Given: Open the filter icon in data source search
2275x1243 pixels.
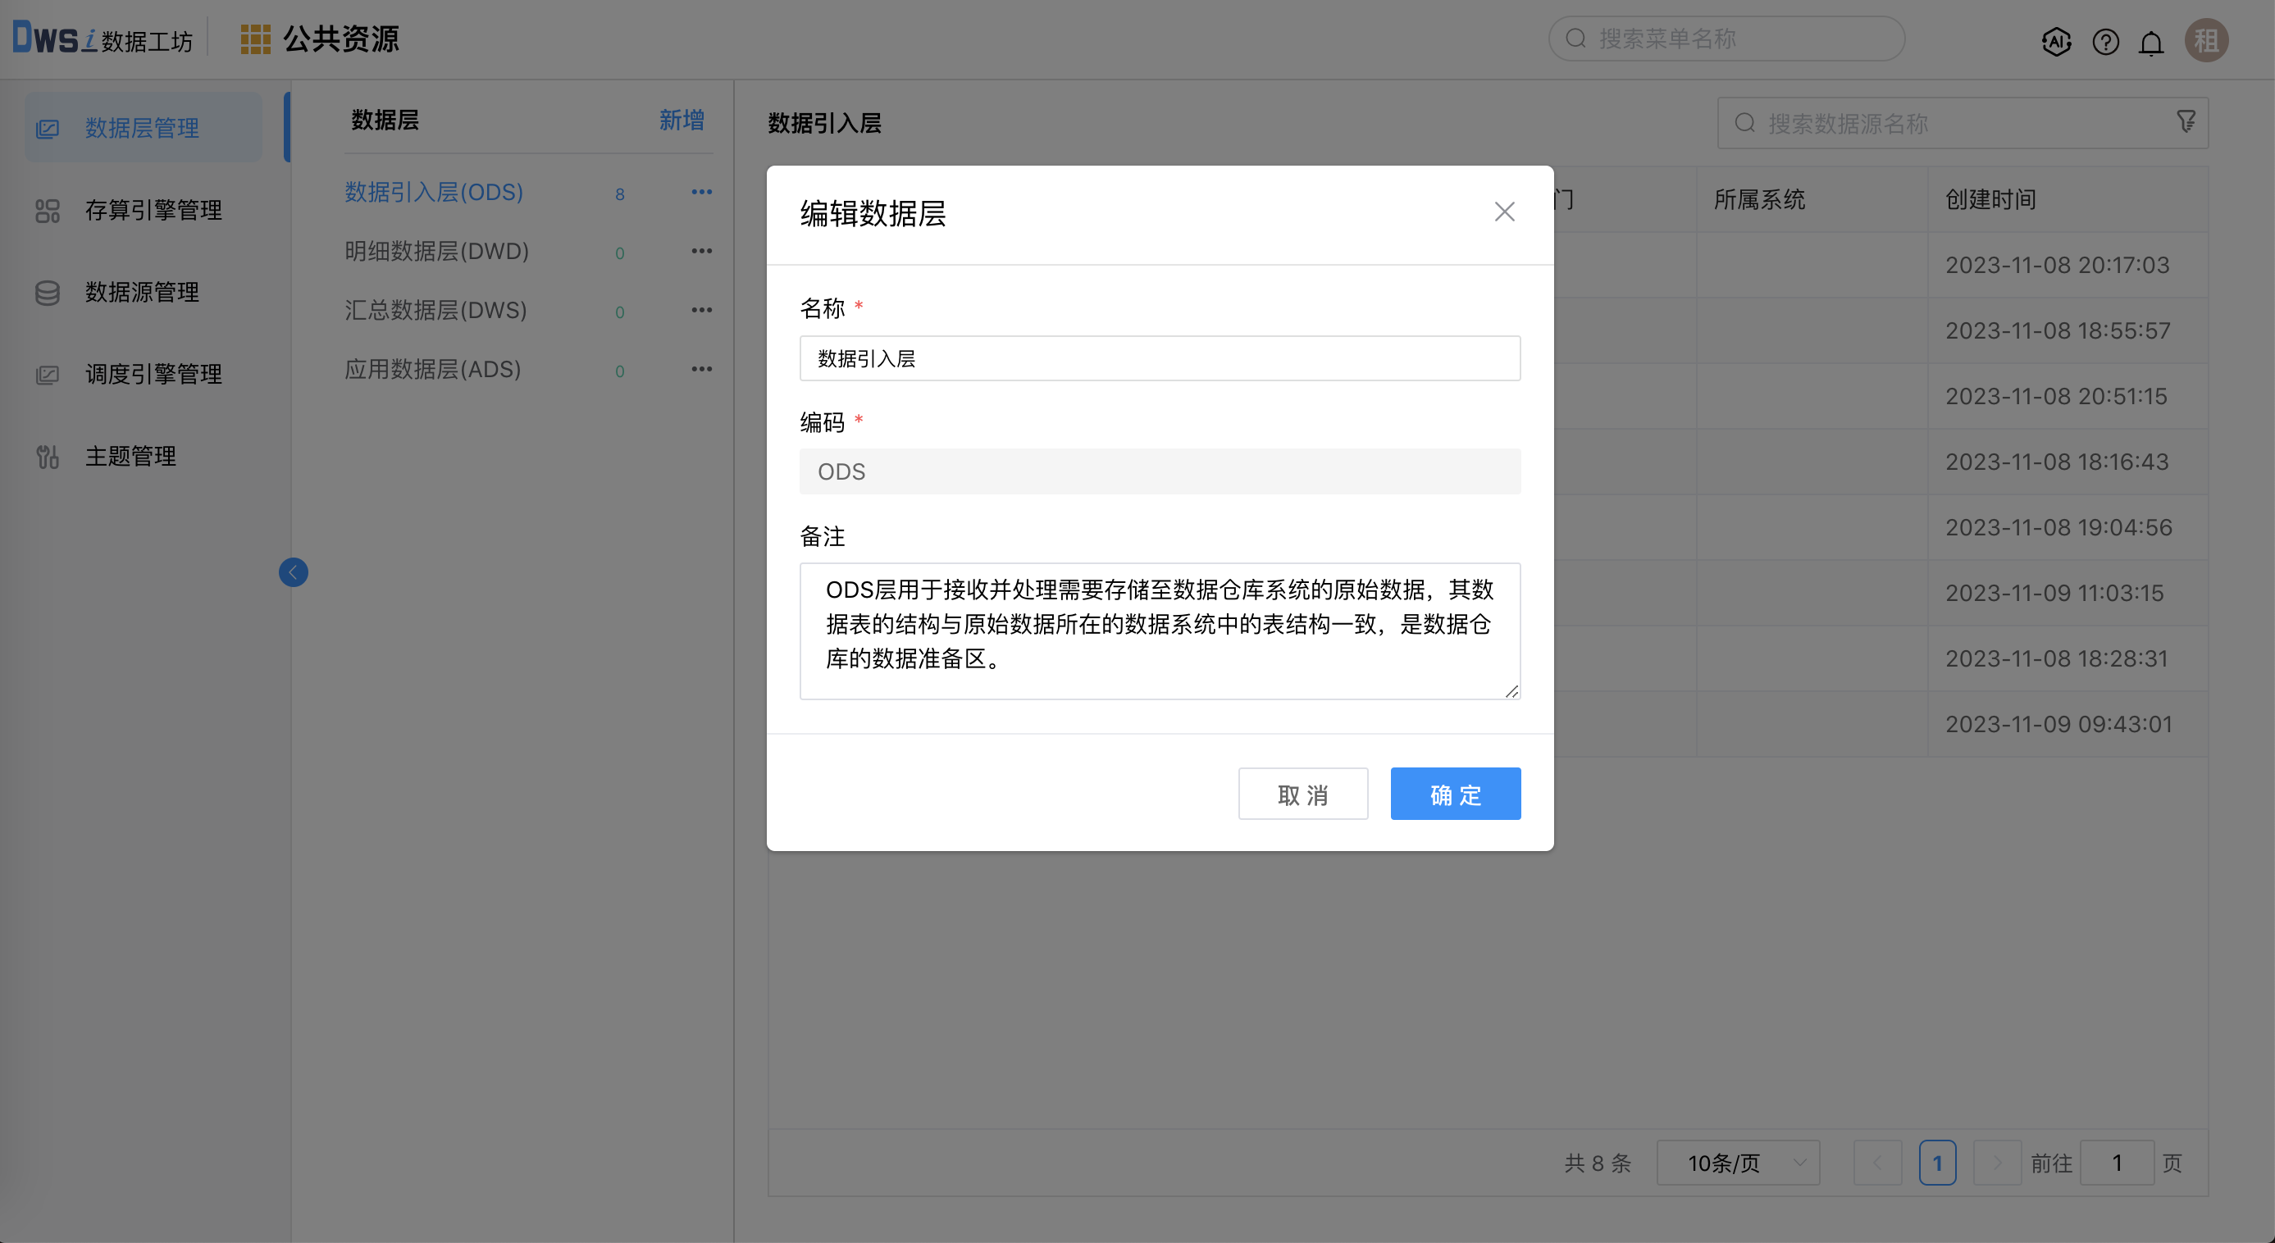Looking at the screenshot, I should tap(2186, 122).
